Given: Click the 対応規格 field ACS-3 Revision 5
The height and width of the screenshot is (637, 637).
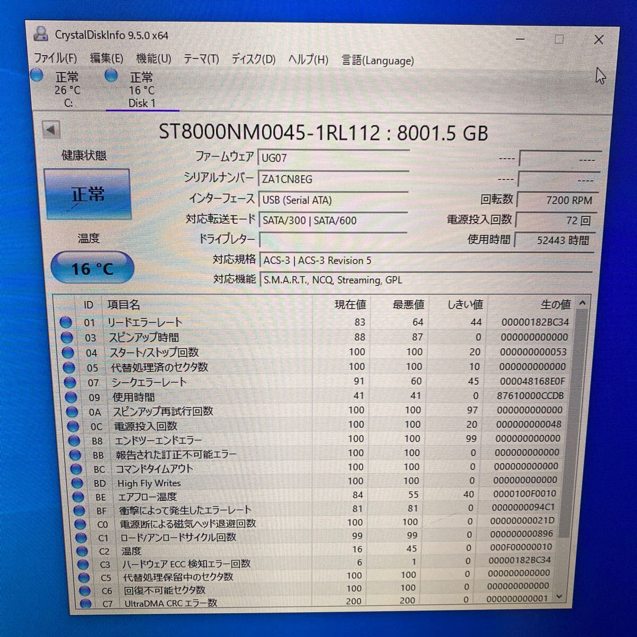Looking at the screenshot, I should point(426,260).
